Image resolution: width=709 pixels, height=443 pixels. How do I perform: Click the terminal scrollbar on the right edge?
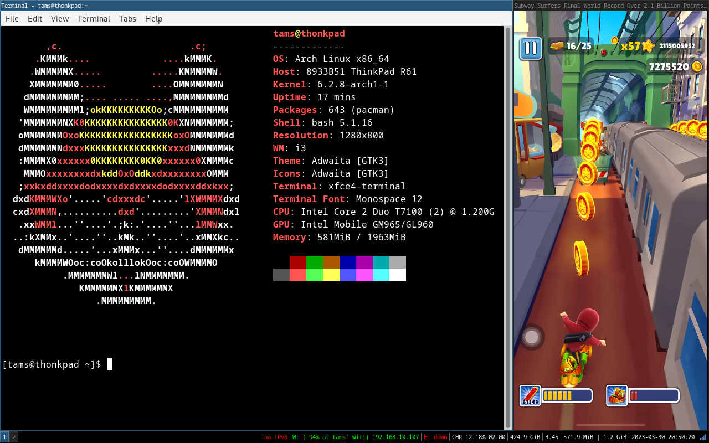tap(506, 221)
